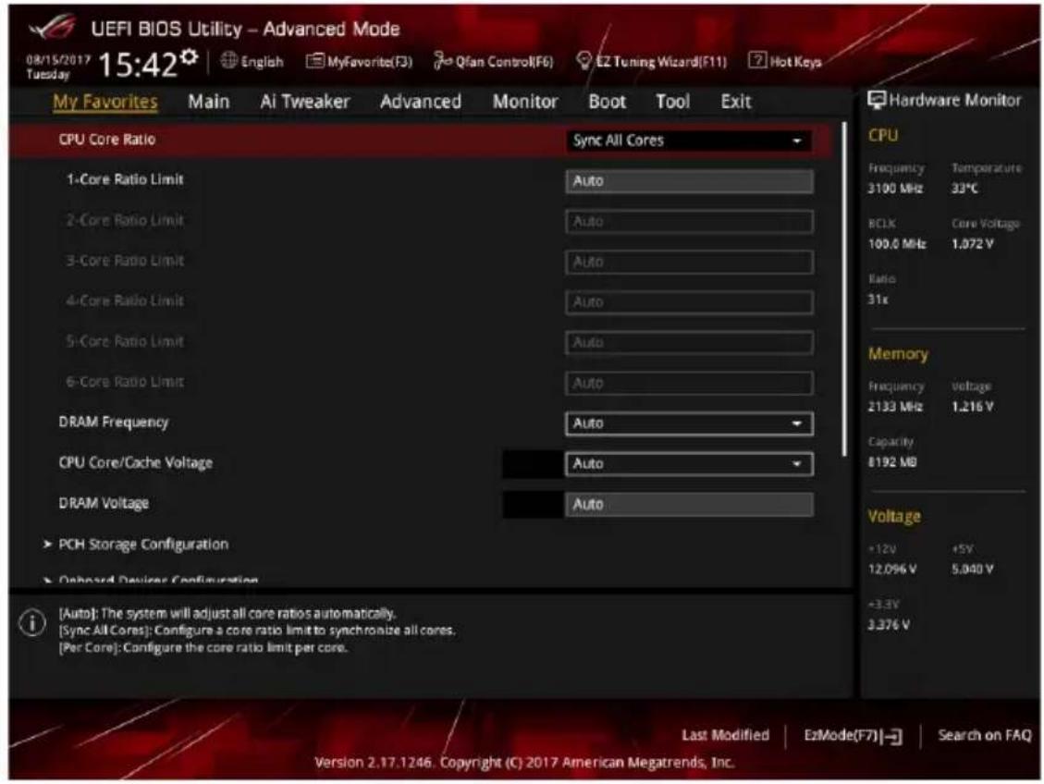Viewport: 1044px width, 784px height.
Task: Click CPU frequency value 3100 MHz
Action: (x=895, y=189)
